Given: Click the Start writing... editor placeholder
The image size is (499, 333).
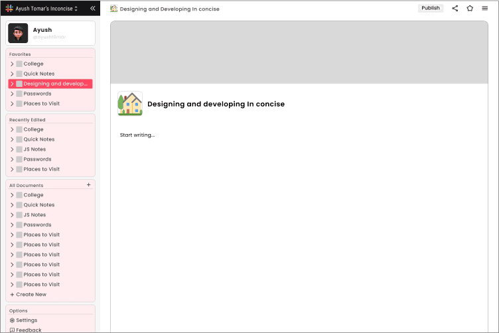Looking at the screenshot, I should pyautogui.click(x=137, y=135).
